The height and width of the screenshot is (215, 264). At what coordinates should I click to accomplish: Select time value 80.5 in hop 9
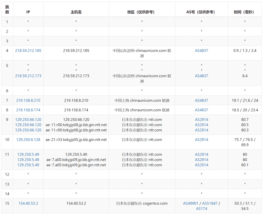coord(245,125)
